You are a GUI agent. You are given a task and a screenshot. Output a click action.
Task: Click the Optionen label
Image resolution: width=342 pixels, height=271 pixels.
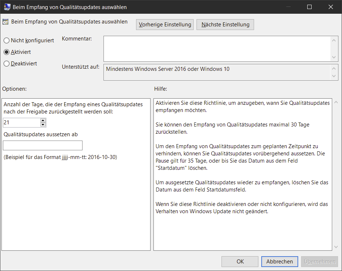[x=14, y=89]
